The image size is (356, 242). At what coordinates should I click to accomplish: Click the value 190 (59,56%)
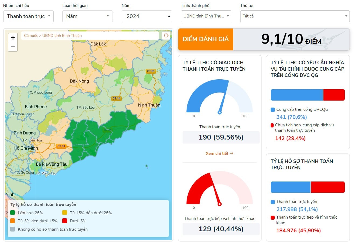(221, 137)
